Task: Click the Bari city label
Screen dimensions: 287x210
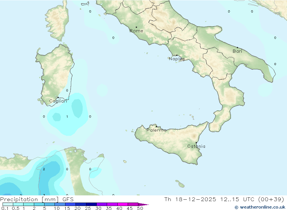Action: (x=237, y=51)
